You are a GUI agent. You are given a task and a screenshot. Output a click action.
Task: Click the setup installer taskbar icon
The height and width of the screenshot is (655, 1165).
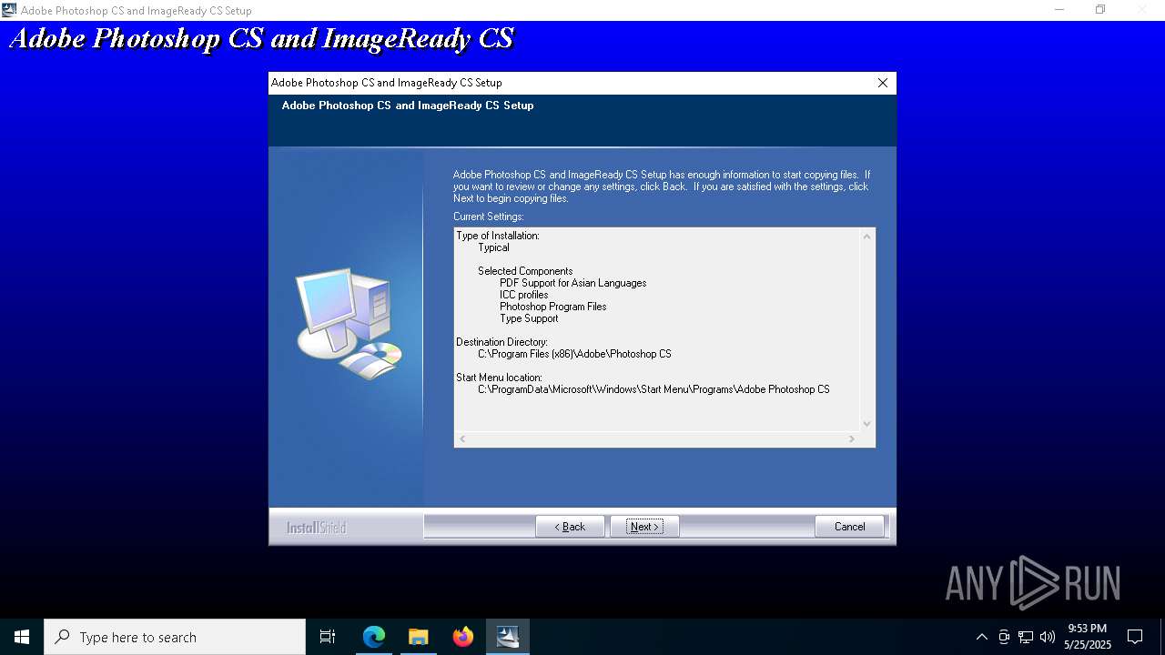508,637
